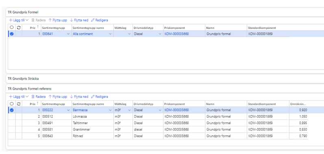Click Priskomponent column header in Formel-referens grid
The width and height of the screenshot is (324, 154).
click(174, 104)
